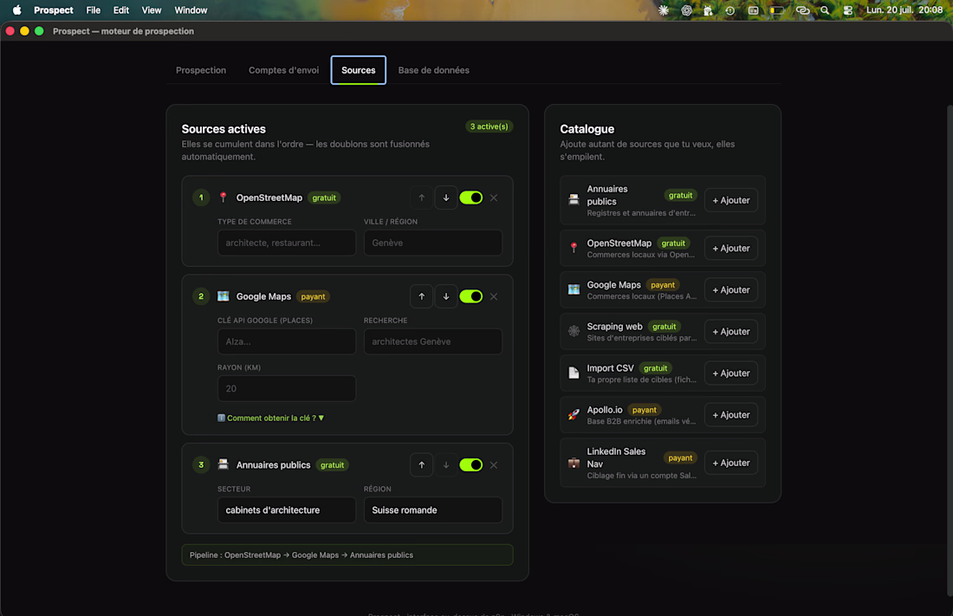Viewport: 953px width, 616px height.
Task: Open the File menu
Action: (93, 10)
